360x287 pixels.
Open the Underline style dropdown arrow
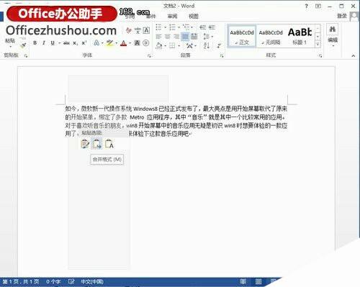point(59,43)
